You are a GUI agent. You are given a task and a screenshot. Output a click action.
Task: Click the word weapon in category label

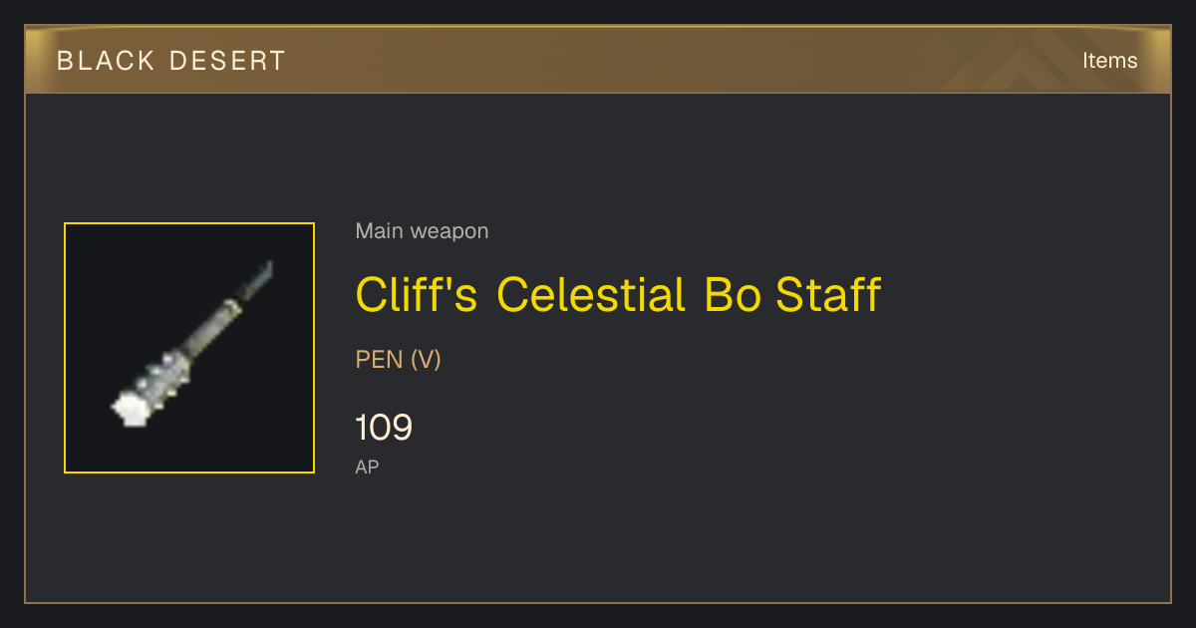(449, 232)
